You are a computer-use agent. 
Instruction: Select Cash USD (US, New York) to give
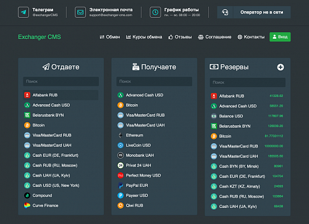pos(61,186)
